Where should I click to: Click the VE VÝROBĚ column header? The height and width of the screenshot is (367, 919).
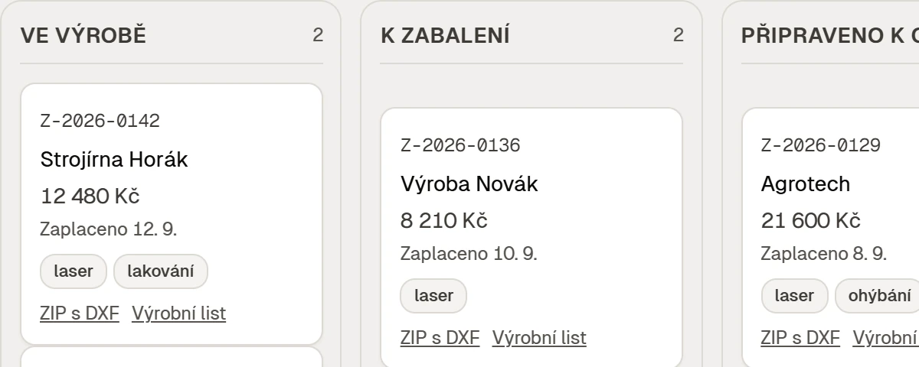click(x=83, y=35)
